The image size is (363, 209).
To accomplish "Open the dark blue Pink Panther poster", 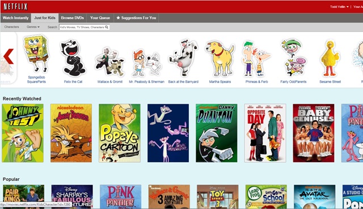I will coord(168,133).
